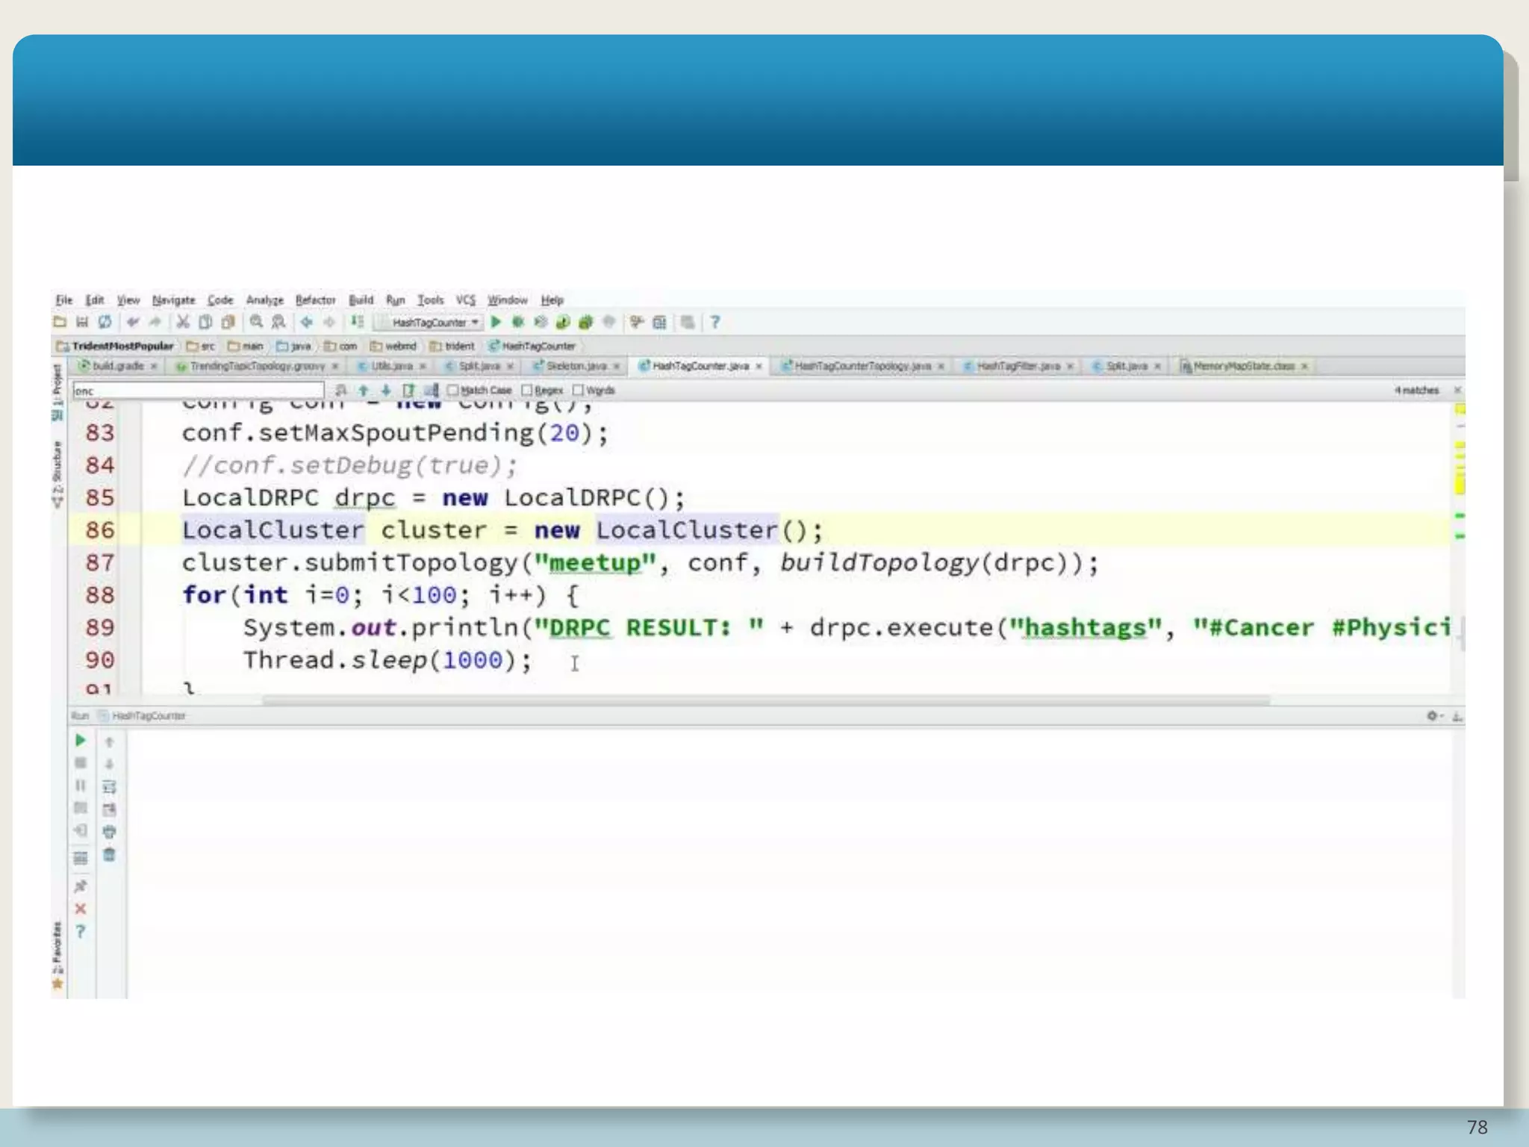Enable the Regex search option
Viewport: 1529px width, 1147px height.
526,390
